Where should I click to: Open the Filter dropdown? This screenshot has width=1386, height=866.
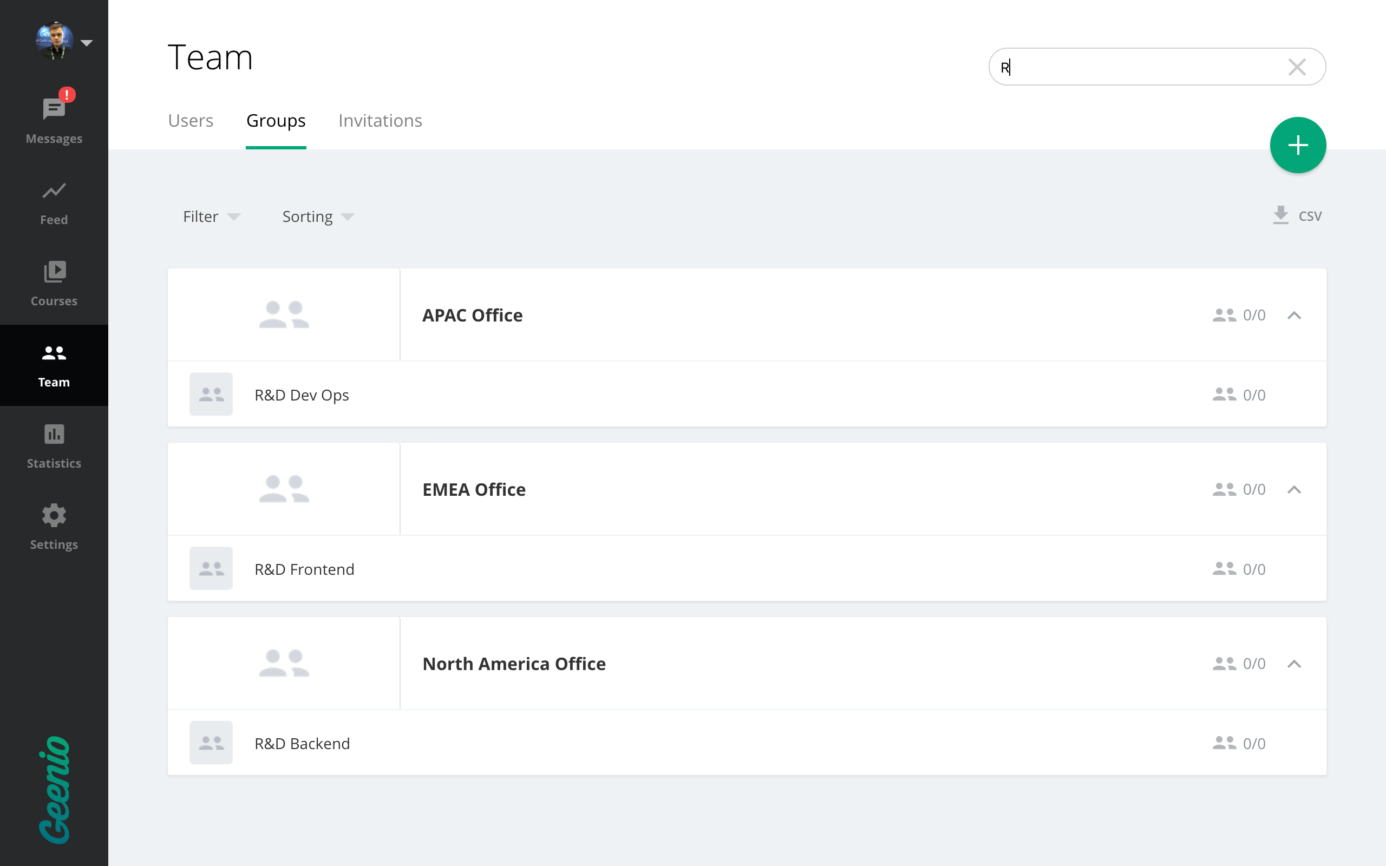(211, 216)
